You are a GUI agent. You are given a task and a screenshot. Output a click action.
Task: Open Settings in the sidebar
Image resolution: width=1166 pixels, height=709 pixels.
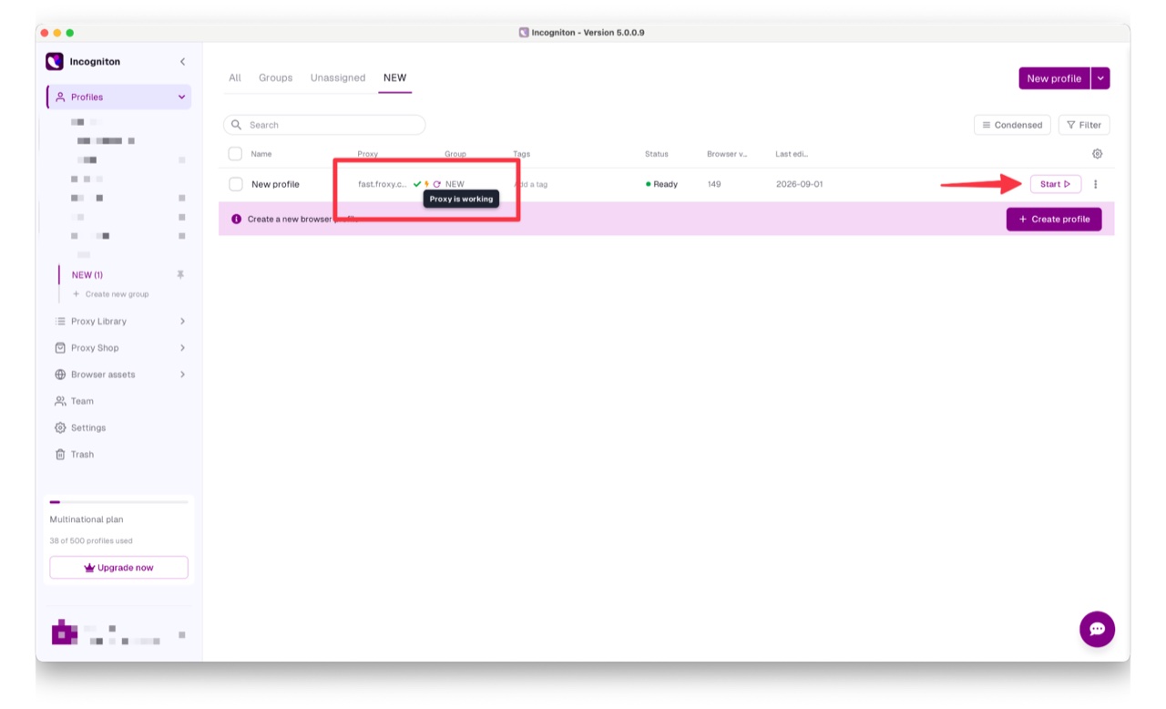(x=88, y=427)
